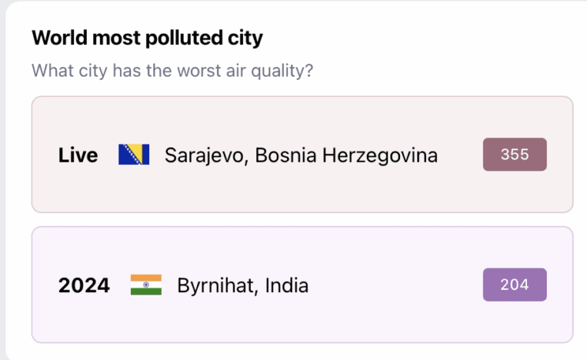Image resolution: width=587 pixels, height=360 pixels.
Task: Click the Bosnia Herzegovina flag icon
Action: point(134,155)
